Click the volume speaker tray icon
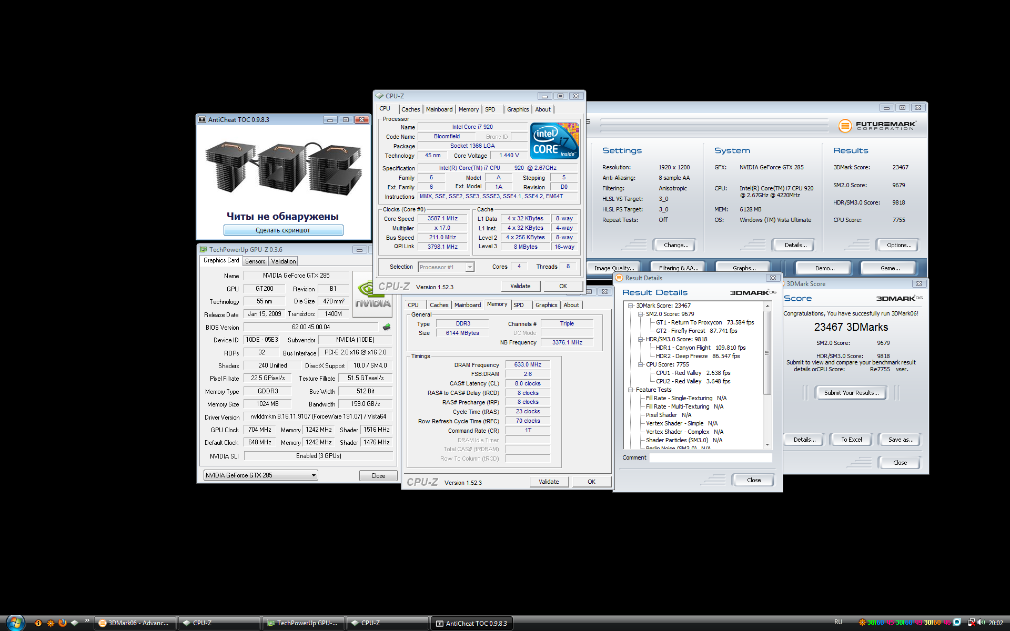The image size is (1010, 631). pos(981,623)
